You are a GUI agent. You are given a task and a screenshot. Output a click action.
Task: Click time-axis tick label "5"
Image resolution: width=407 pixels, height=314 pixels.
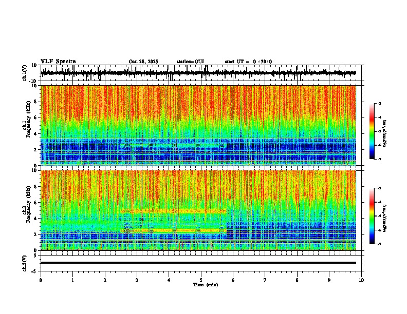coord(201,280)
